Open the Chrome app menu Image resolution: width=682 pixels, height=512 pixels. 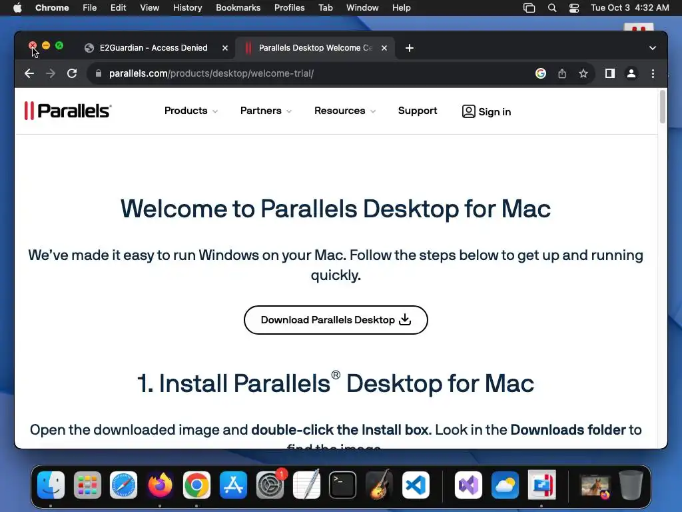[52, 8]
